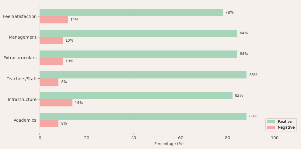Image resolution: width=301 pixels, height=149 pixels.
Task: Click the 100 tick on x-axis
Action: (275, 138)
